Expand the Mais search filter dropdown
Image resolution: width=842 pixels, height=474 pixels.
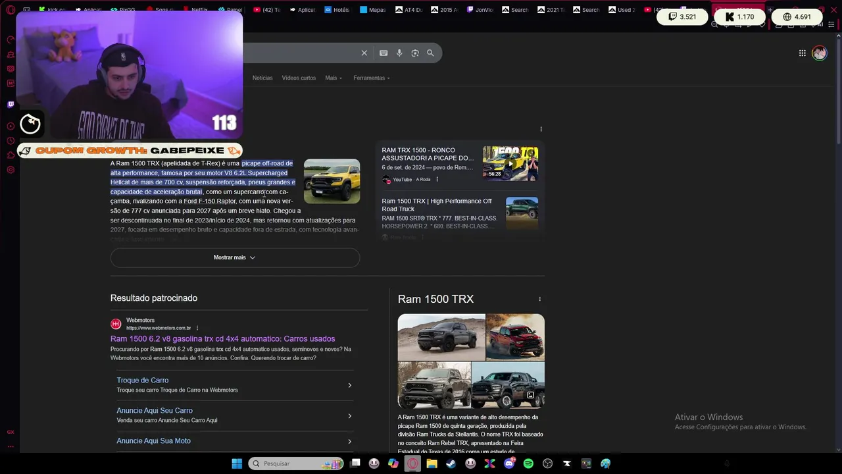(334, 78)
